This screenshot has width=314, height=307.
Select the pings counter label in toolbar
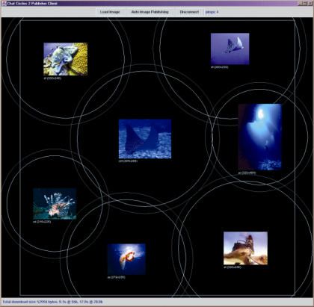click(212, 12)
